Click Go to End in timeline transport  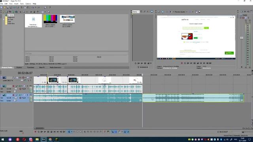click(x=58, y=132)
